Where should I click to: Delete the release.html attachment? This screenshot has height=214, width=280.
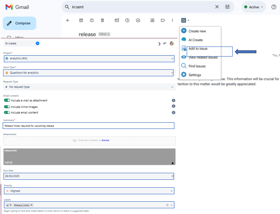(172, 163)
